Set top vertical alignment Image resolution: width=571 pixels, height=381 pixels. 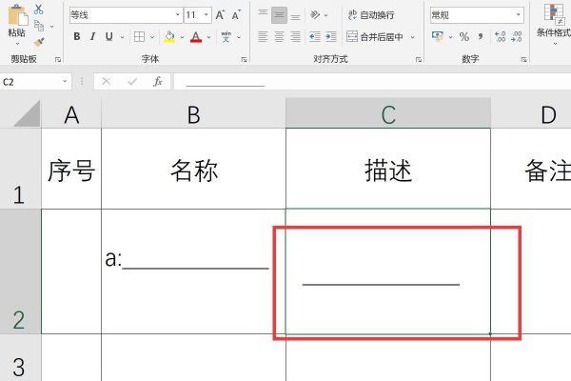tap(263, 15)
